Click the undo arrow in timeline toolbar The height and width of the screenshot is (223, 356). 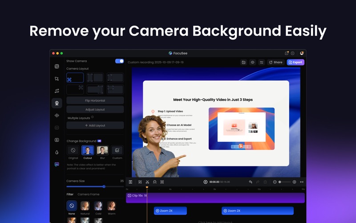[x=251, y=182]
